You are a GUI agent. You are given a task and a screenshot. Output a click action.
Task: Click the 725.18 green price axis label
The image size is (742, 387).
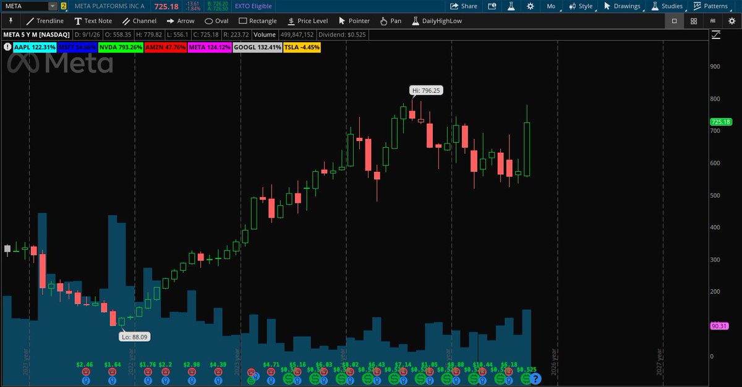pyautogui.click(x=721, y=122)
